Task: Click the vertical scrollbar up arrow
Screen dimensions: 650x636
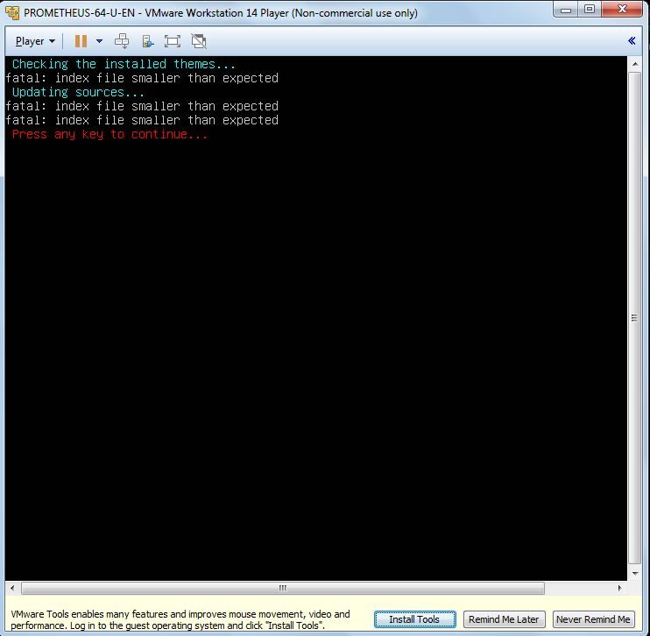Action: (634, 64)
